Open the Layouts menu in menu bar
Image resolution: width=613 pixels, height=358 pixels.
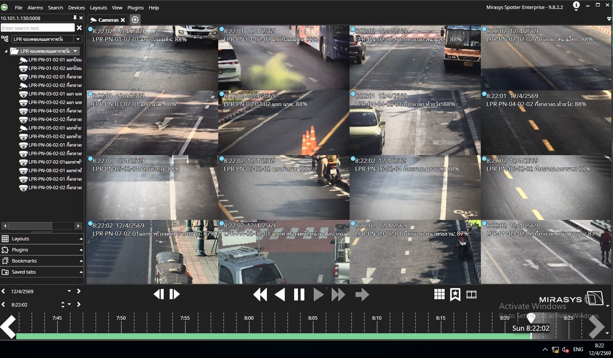click(98, 8)
